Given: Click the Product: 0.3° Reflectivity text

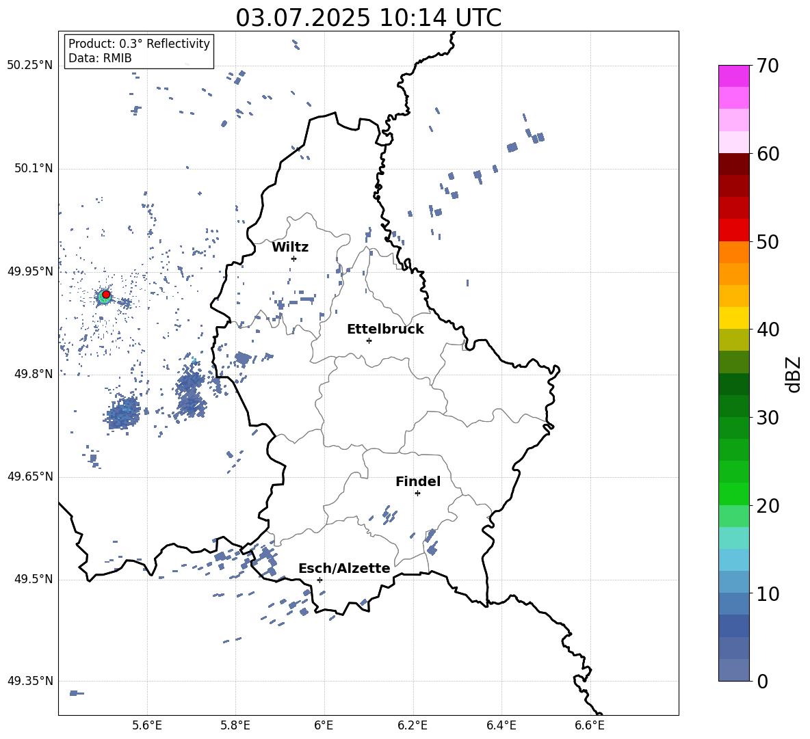Looking at the screenshot, I should (x=139, y=44).
